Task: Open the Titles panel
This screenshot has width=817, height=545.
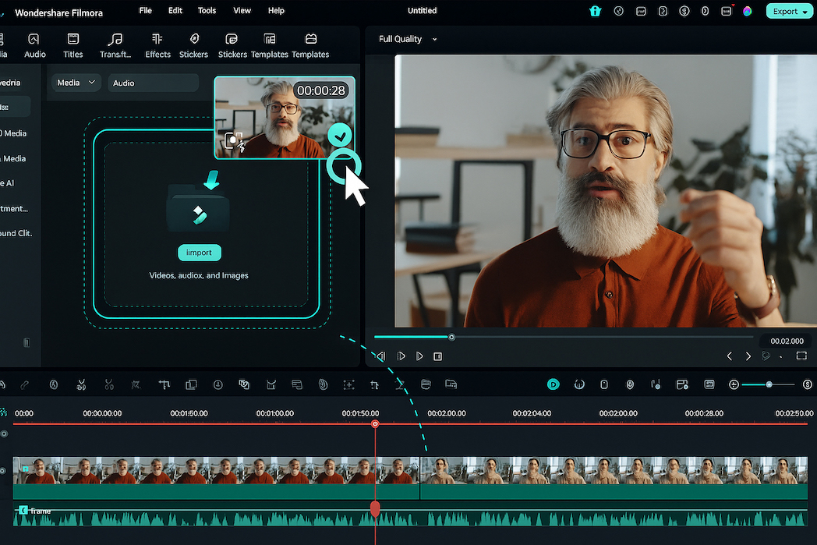Action: point(73,44)
